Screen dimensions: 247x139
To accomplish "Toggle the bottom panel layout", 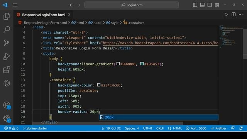I will (202, 5).
